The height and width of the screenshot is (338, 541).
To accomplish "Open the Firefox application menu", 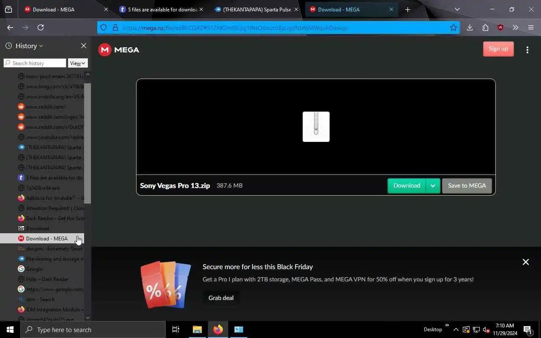I will (x=531, y=27).
